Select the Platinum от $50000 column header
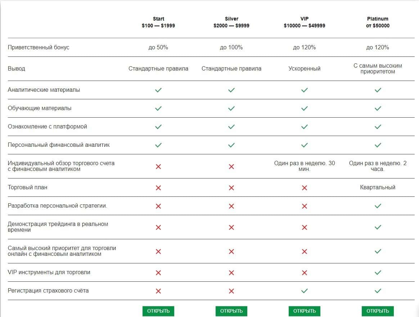Screen dimensions: 419x317 pyautogui.click(x=378, y=22)
